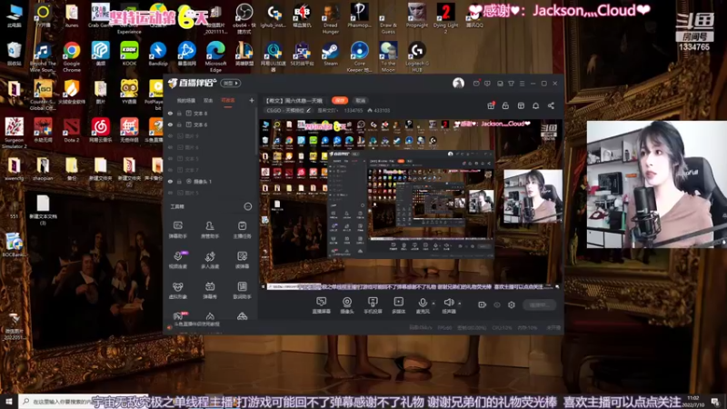Add a 多媒体 media source
727x409 pixels.
(398, 305)
